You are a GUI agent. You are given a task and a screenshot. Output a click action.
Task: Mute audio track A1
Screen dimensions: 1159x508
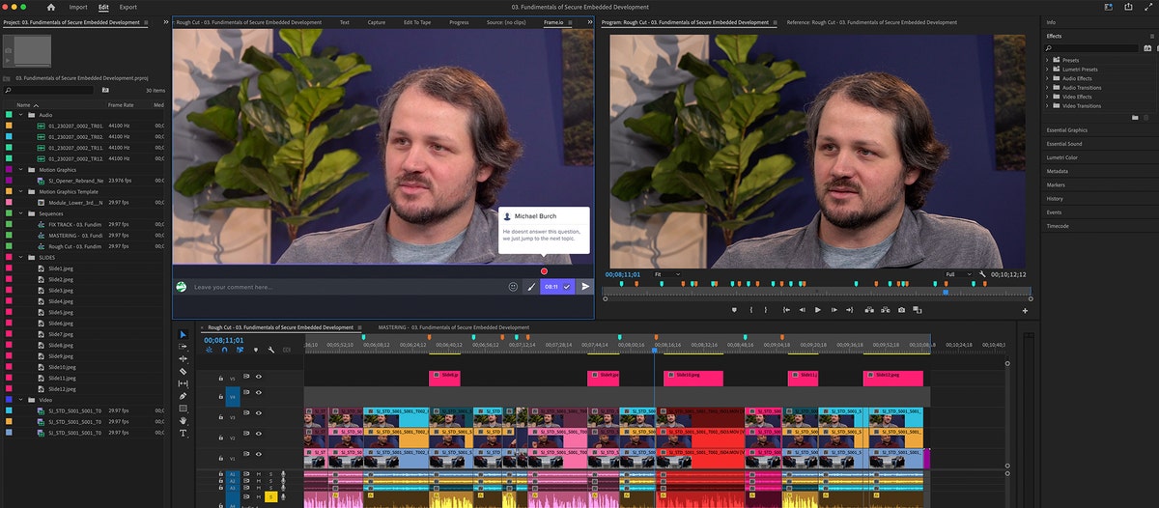[258, 473]
